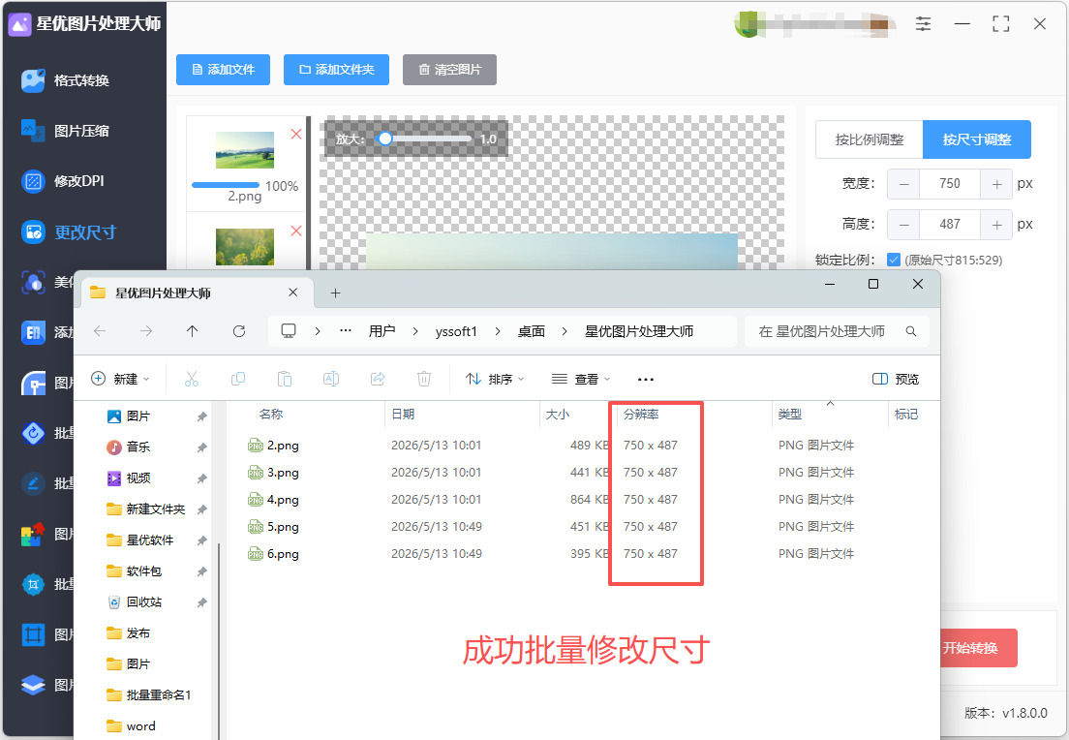Screen dimensions: 1069x740
Task: Increase the height value with plus
Action: [996, 225]
